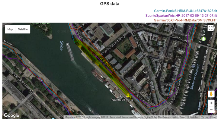The height and width of the screenshot is (119, 218).
Task: Click the Yachts de Paris place label
Action: 122,100
